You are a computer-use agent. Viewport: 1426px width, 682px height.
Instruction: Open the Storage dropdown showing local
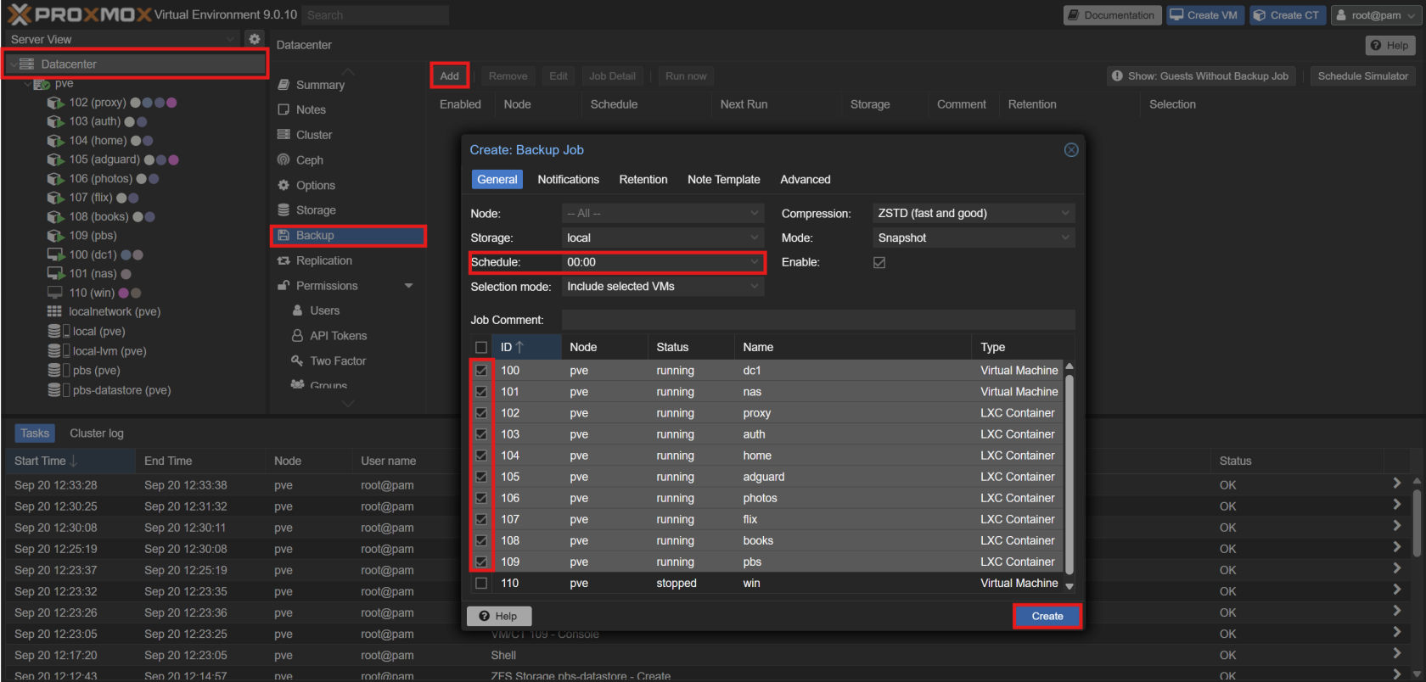click(x=662, y=238)
